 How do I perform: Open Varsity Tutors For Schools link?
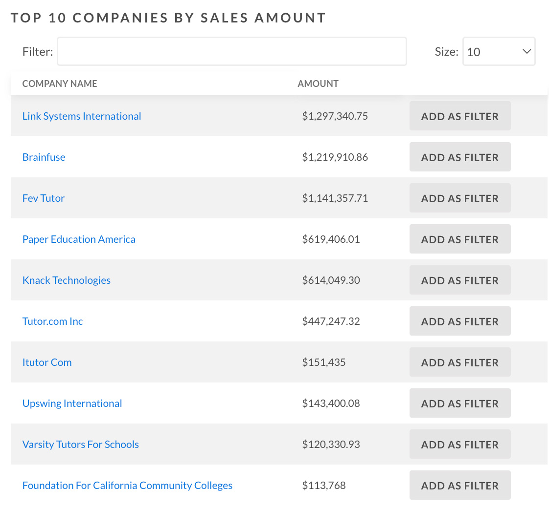[x=81, y=445]
